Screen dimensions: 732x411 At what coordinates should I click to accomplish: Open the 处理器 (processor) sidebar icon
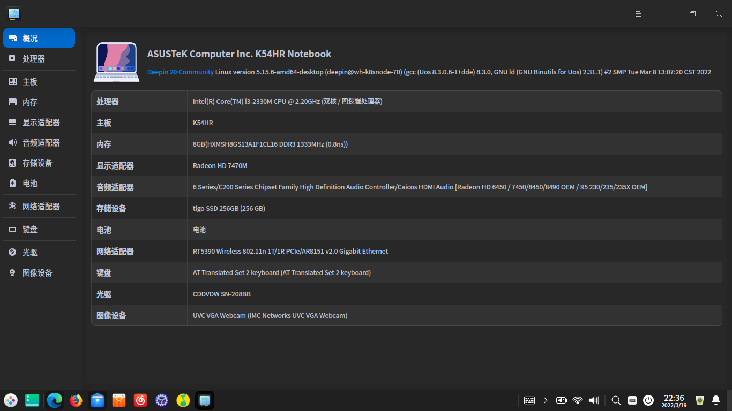point(12,59)
